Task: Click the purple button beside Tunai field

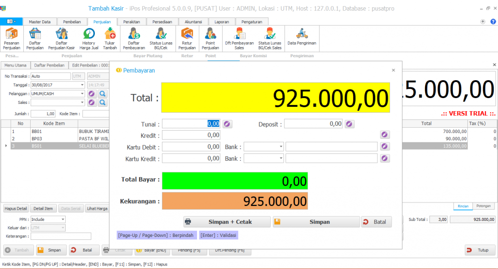Action: click(x=227, y=124)
